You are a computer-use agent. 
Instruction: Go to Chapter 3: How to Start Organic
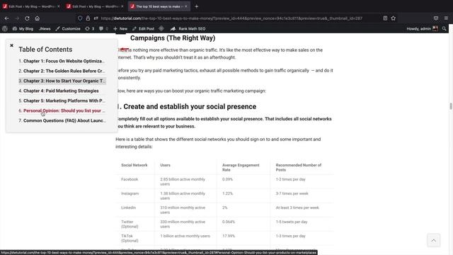64,81
